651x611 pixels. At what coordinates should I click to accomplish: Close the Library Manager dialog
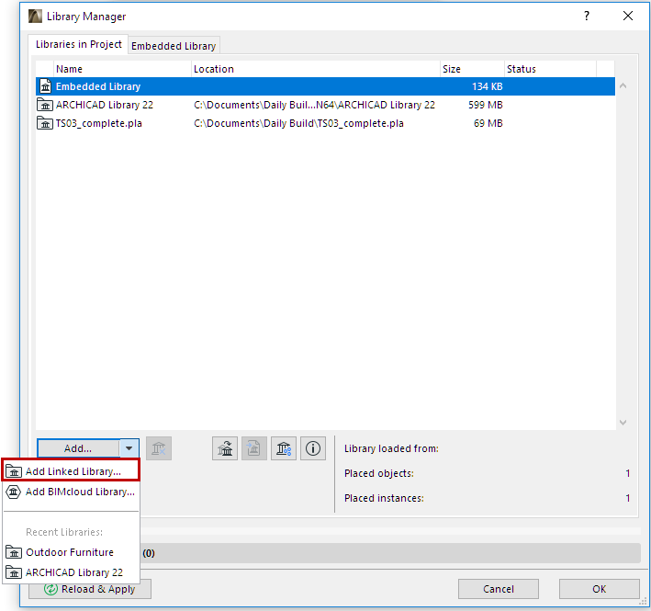(628, 16)
